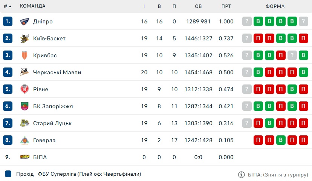Click the Дніпро team logo
This screenshot has width=312, height=181.
(24, 21)
